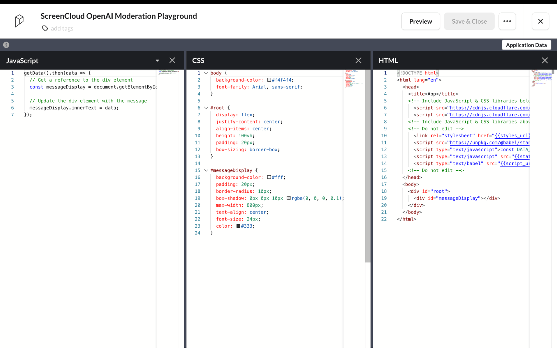The height and width of the screenshot is (348, 557).
Task: Click the #fff color swatch in #messageDisplay
Action: coord(269,177)
